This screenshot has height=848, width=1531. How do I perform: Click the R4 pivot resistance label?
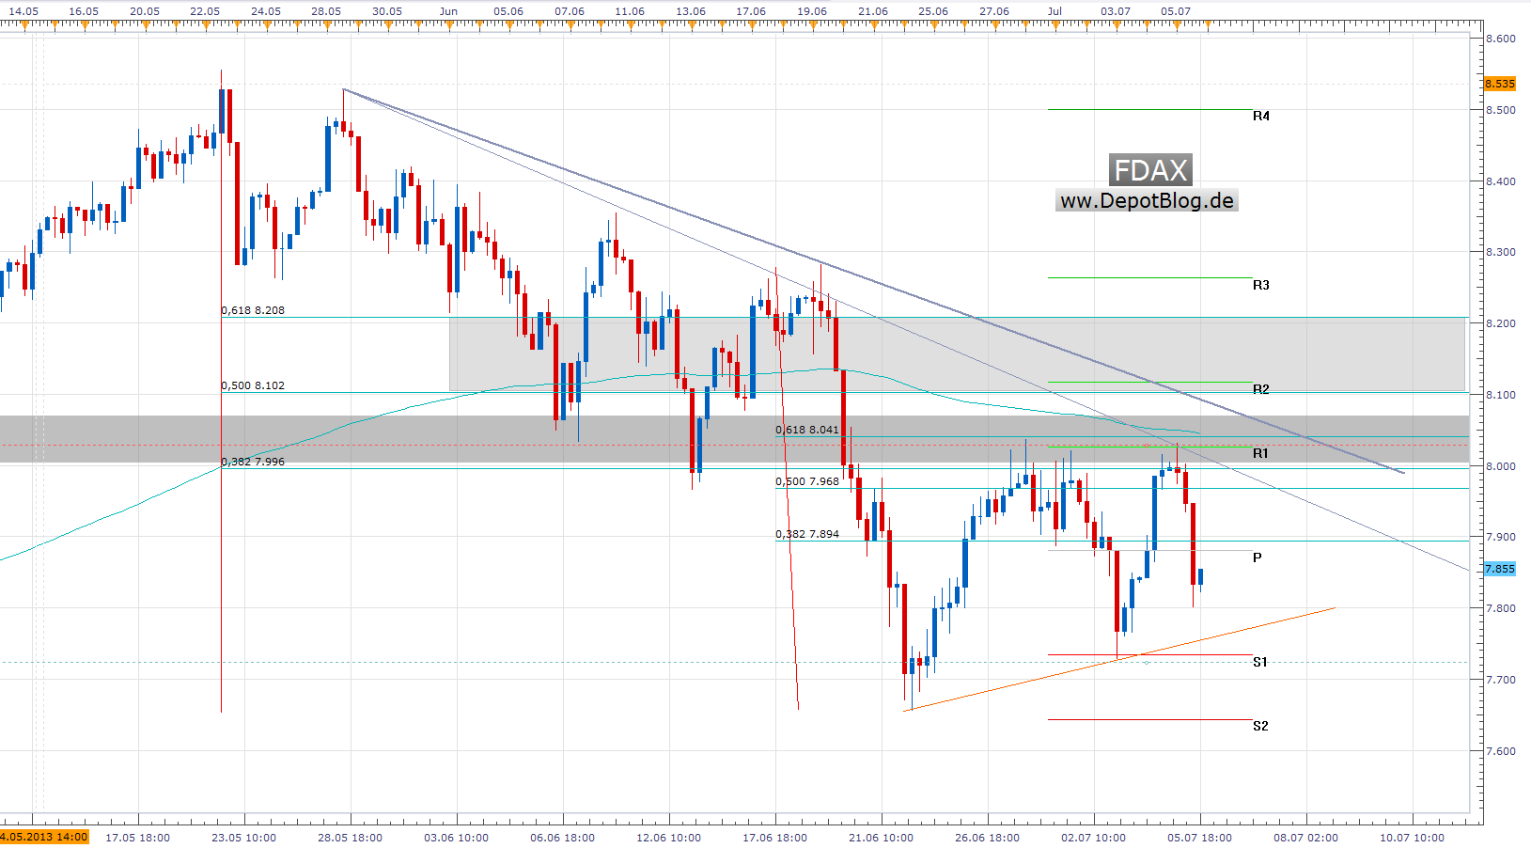click(1260, 116)
